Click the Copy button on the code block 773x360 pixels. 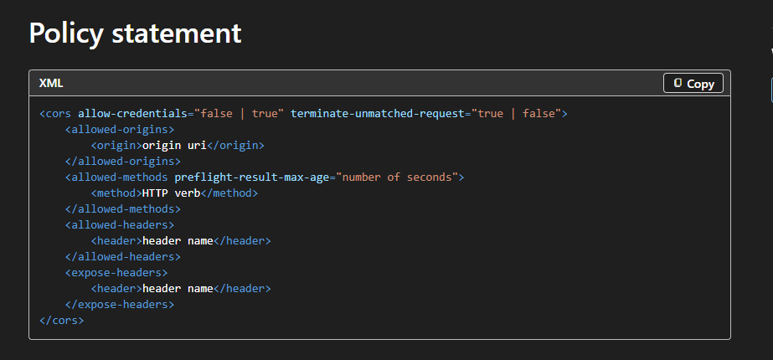tap(693, 83)
